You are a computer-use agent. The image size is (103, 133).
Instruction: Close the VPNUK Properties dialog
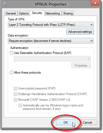coord(95,3)
